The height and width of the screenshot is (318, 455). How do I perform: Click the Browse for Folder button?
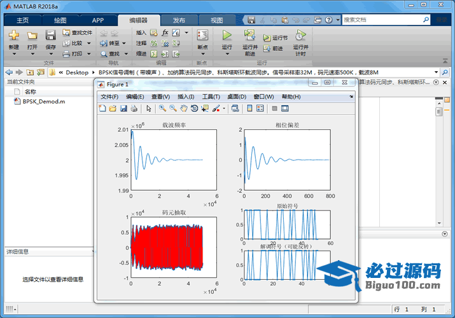point(41,72)
